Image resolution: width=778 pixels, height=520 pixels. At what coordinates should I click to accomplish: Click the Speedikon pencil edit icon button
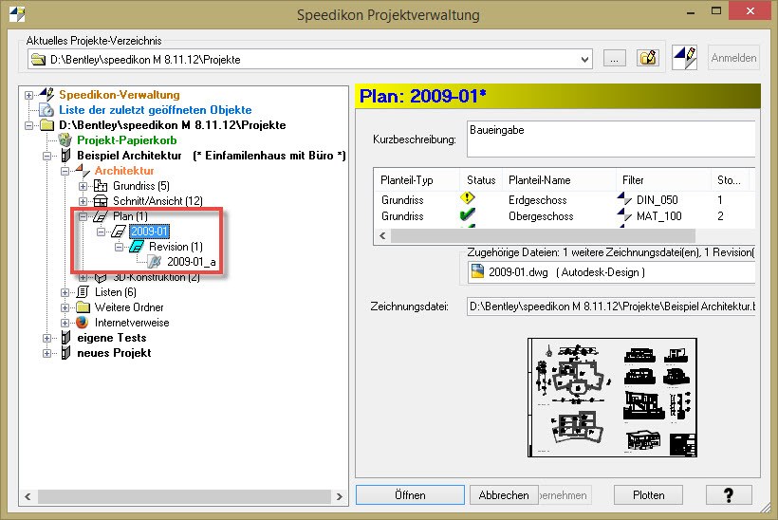(x=685, y=58)
